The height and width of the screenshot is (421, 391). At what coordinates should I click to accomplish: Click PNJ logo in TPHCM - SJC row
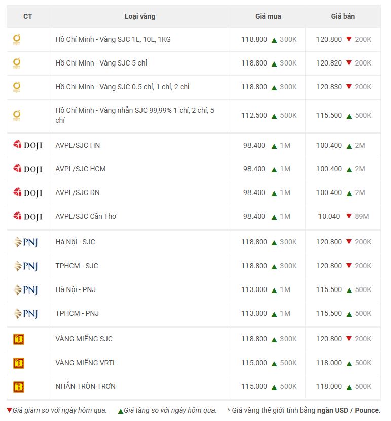[x=26, y=266]
